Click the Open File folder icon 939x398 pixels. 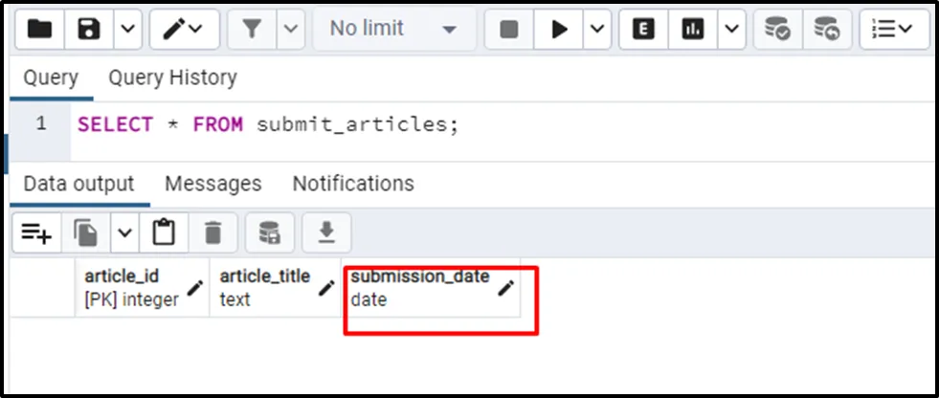pos(40,30)
